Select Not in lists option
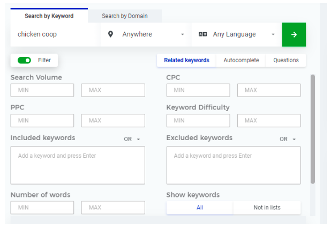 [267, 208]
